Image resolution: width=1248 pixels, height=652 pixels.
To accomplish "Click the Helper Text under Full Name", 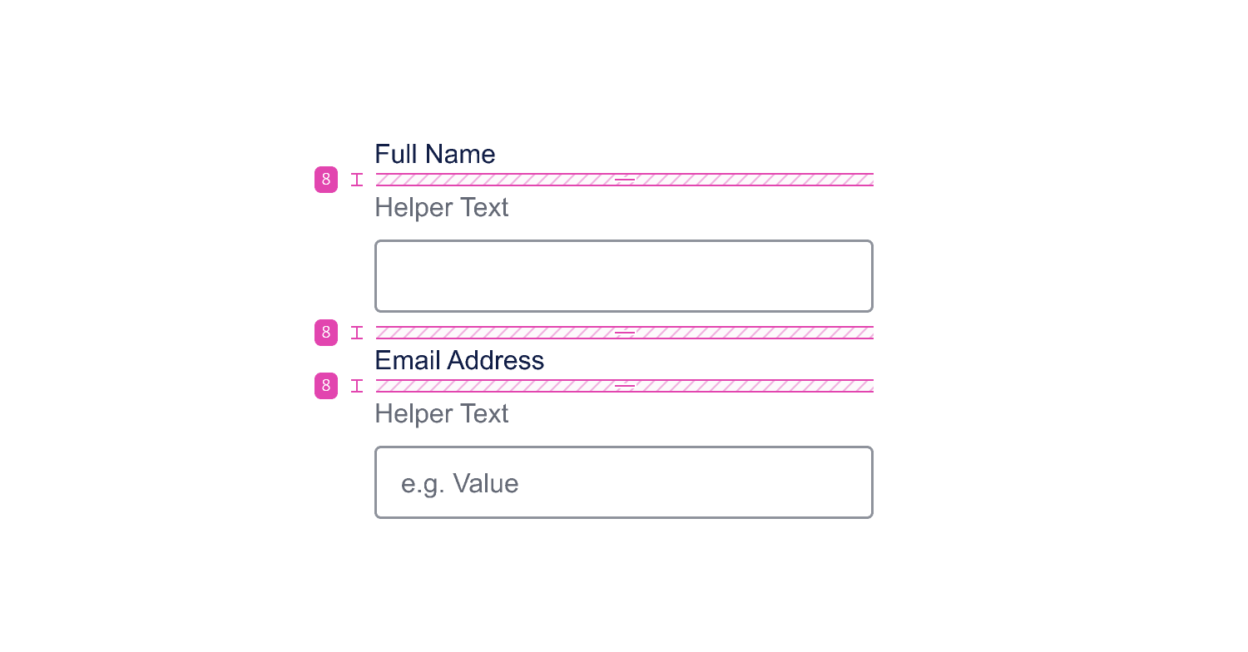I will pyautogui.click(x=442, y=207).
